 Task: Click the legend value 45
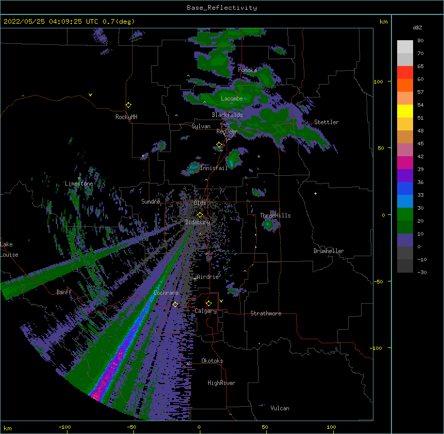click(x=420, y=144)
